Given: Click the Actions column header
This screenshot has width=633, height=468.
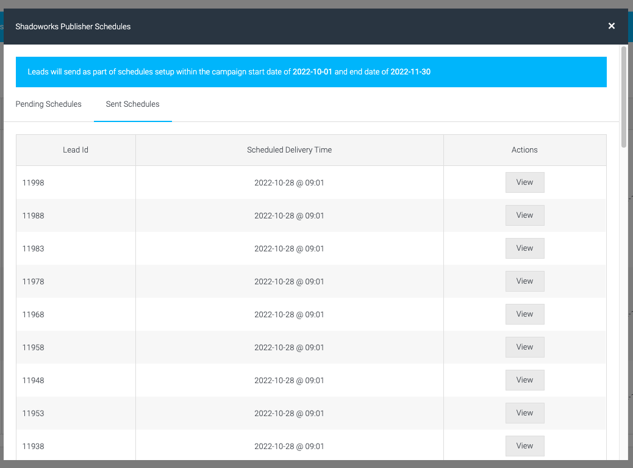Looking at the screenshot, I should (x=524, y=149).
